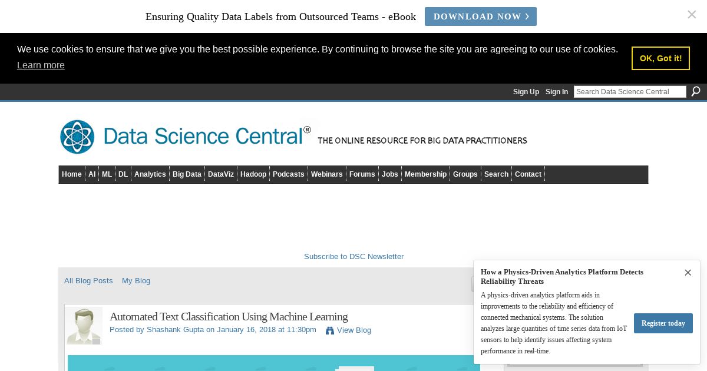Click the binoculars View Blog icon

point(330,330)
